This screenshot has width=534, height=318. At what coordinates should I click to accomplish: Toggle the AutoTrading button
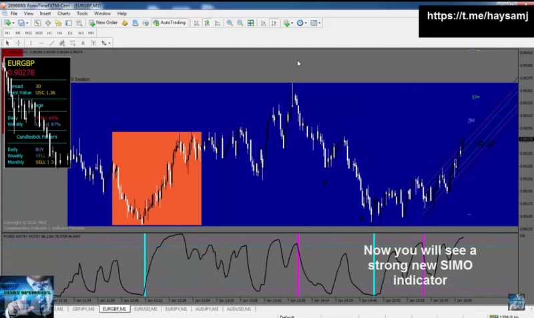point(170,23)
